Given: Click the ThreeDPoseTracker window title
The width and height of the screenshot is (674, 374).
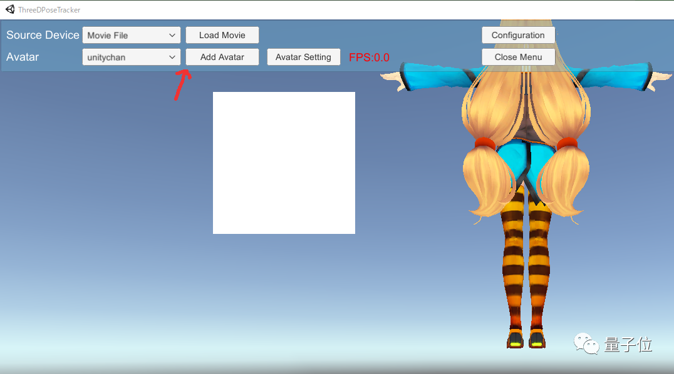Looking at the screenshot, I should 49,10.
